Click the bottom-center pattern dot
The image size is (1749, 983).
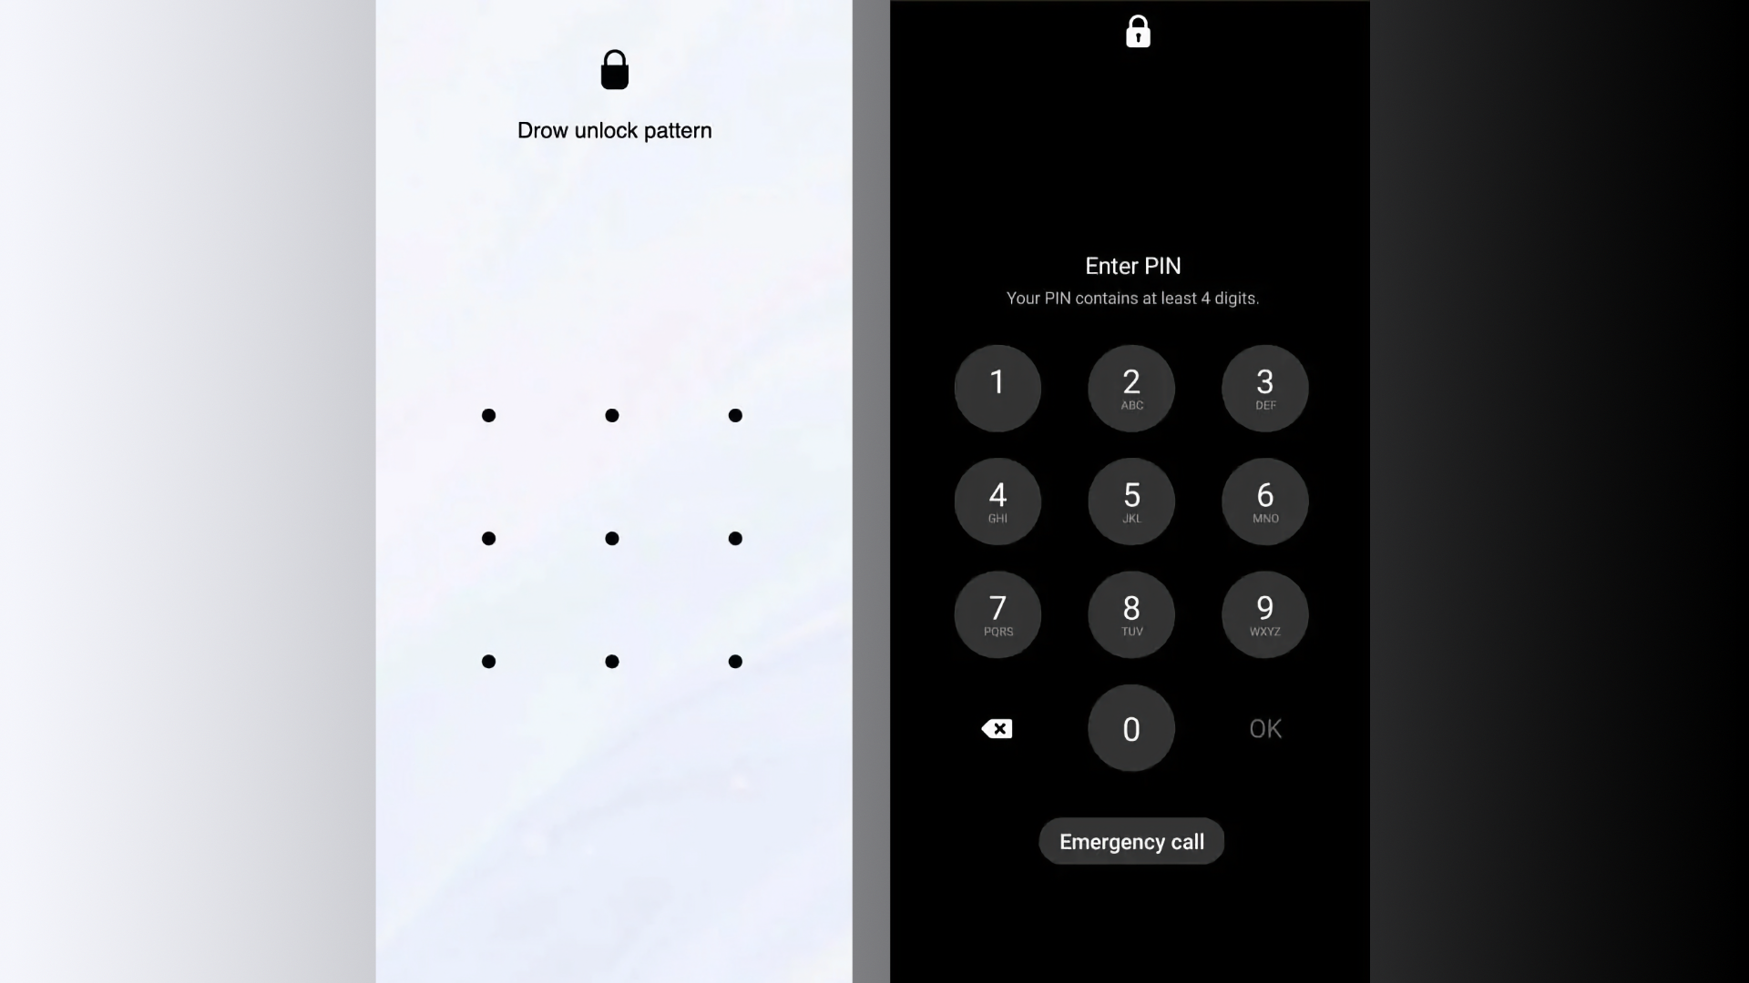(x=611, y=662)
